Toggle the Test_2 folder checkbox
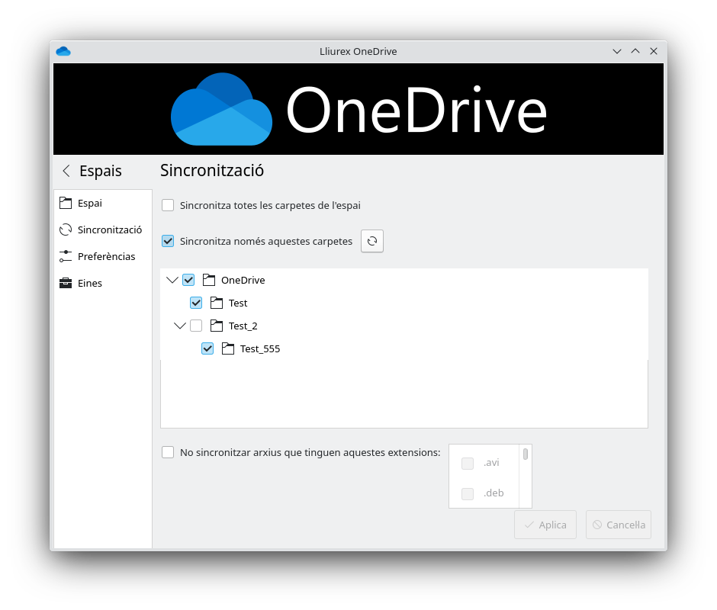Image resolution: width=717 pixels, height=610 pixels. click(x=196, y=326)
